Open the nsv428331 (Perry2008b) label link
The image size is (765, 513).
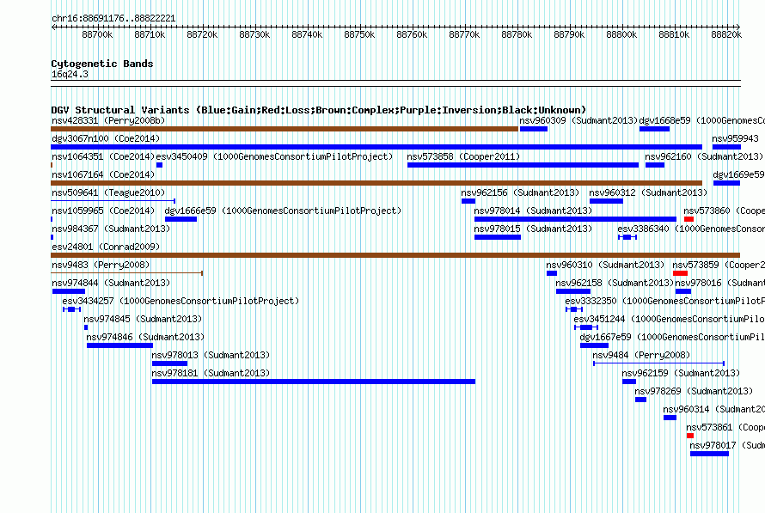point(108,120)
